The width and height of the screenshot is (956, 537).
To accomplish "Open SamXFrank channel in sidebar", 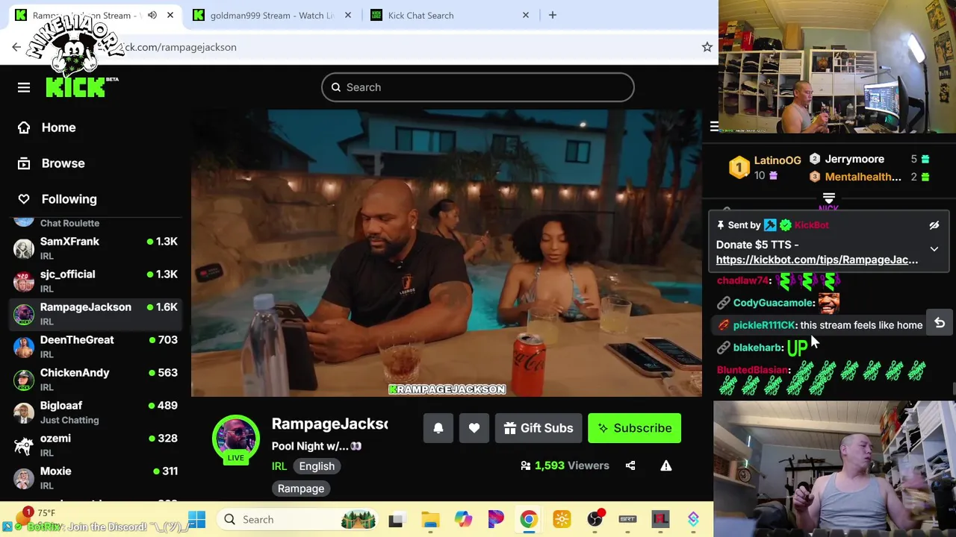I will tap(96, 248).
